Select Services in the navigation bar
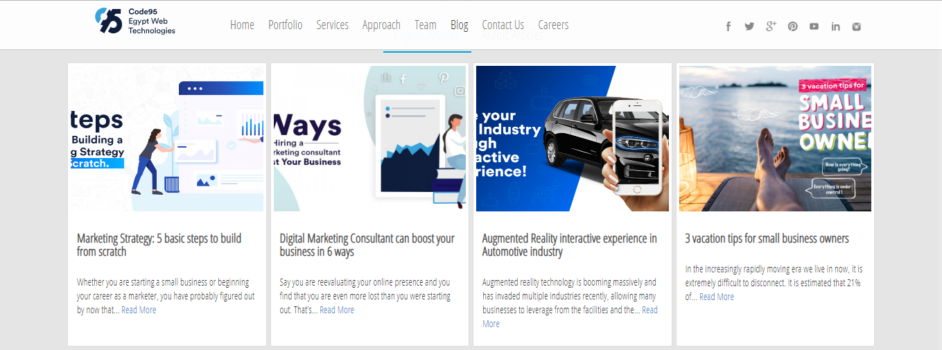Viewport: 942px width, 350px height. [332, 25]
